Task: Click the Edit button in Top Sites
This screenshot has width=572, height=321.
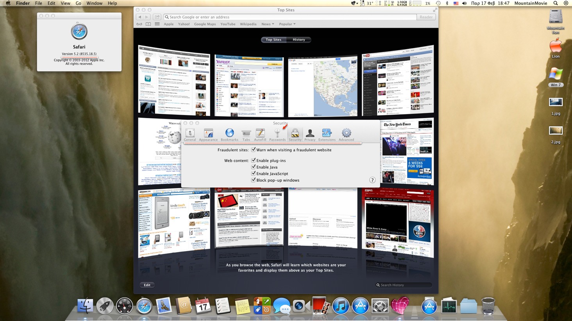Action: click(x=147, y=285)
